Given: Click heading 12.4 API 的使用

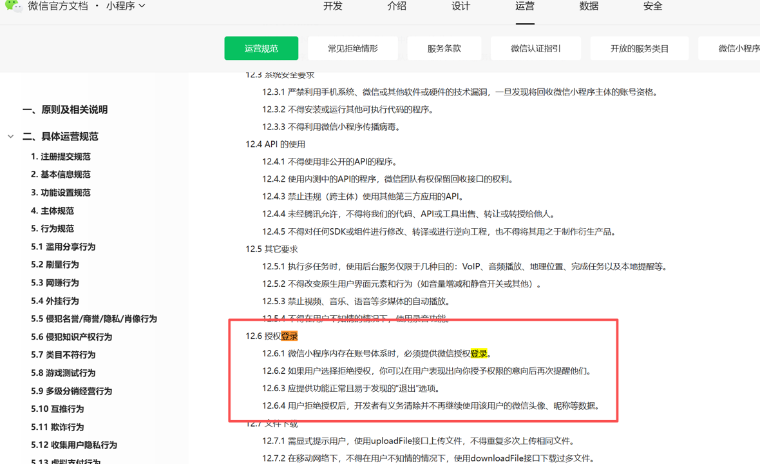Looking at the screenshot, I should point(275,144).
